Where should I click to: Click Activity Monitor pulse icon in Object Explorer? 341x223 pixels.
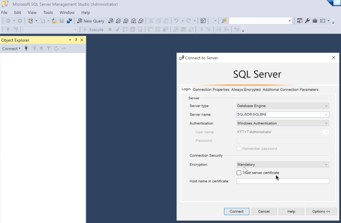[x=64, y=49]
